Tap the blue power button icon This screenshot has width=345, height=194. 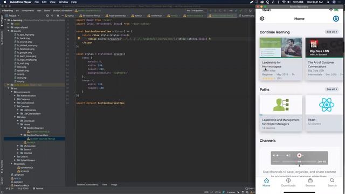(336, 19)
